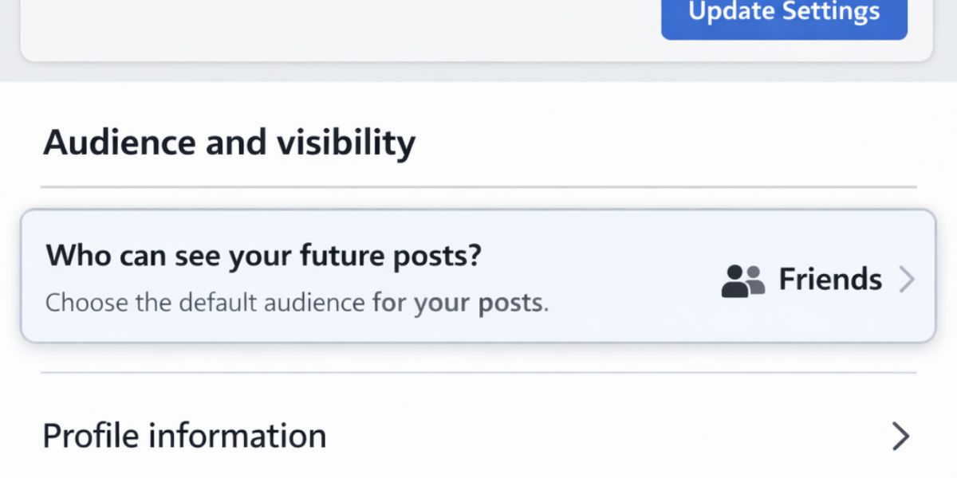Click the "Audience and visibility" section heading
The image size is (957, 478).
(x=229, y=143)
